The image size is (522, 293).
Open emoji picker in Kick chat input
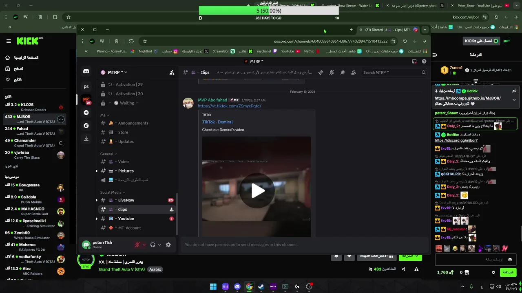[510, 259]
